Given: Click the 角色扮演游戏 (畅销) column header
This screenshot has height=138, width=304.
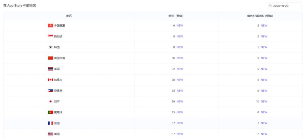Looking at the screenshot, I should pyautogui.click(x=260, y=16).
